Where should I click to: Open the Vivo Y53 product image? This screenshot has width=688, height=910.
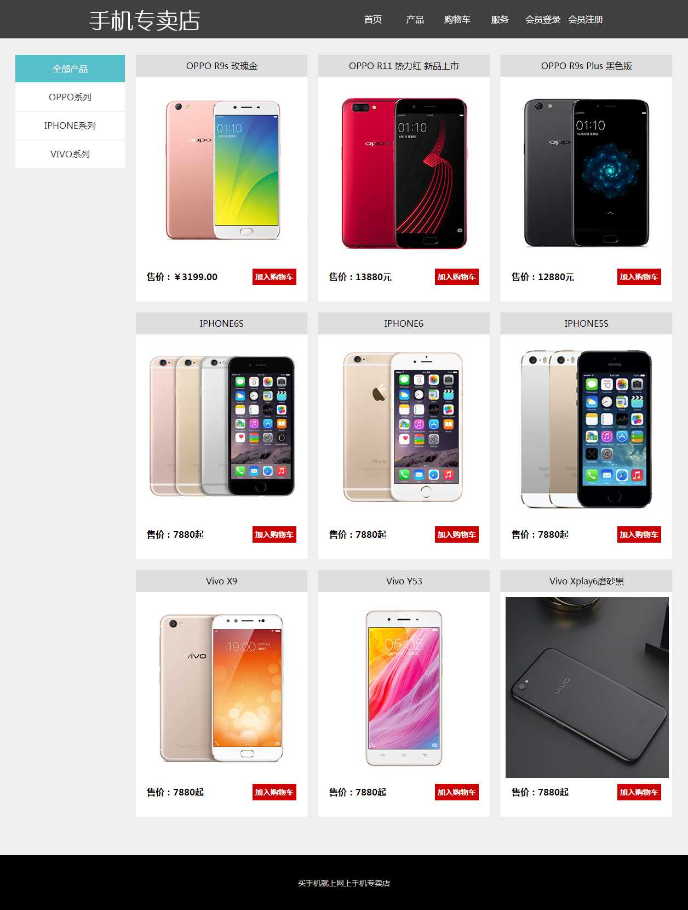(x=404, y=687)
